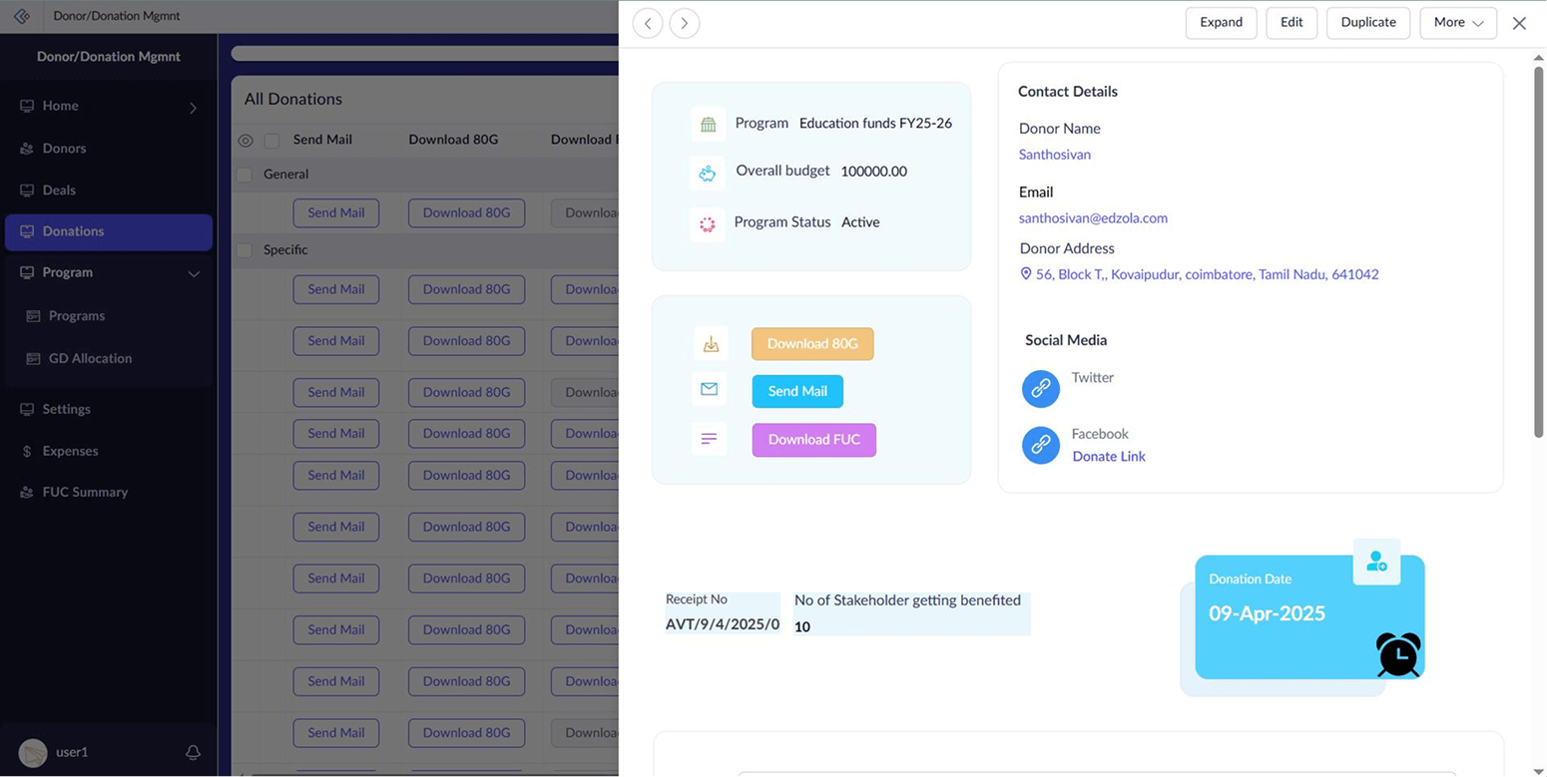
Task: Expand the Home submenu chevron
Action: pyautogui.click(x=193, y=108)
